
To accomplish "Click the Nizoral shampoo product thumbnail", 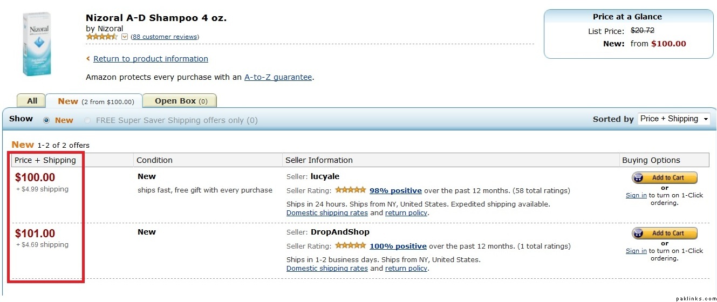I will click(36, 43).
